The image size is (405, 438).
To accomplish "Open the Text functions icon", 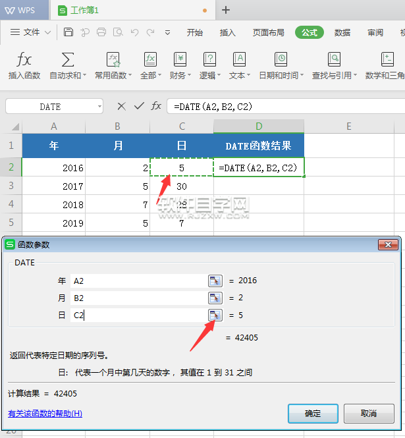I will point(239,59).
